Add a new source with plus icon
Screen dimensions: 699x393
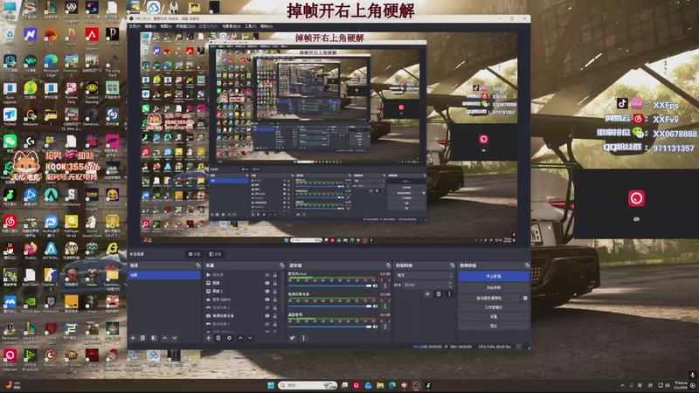click(208, 338)
